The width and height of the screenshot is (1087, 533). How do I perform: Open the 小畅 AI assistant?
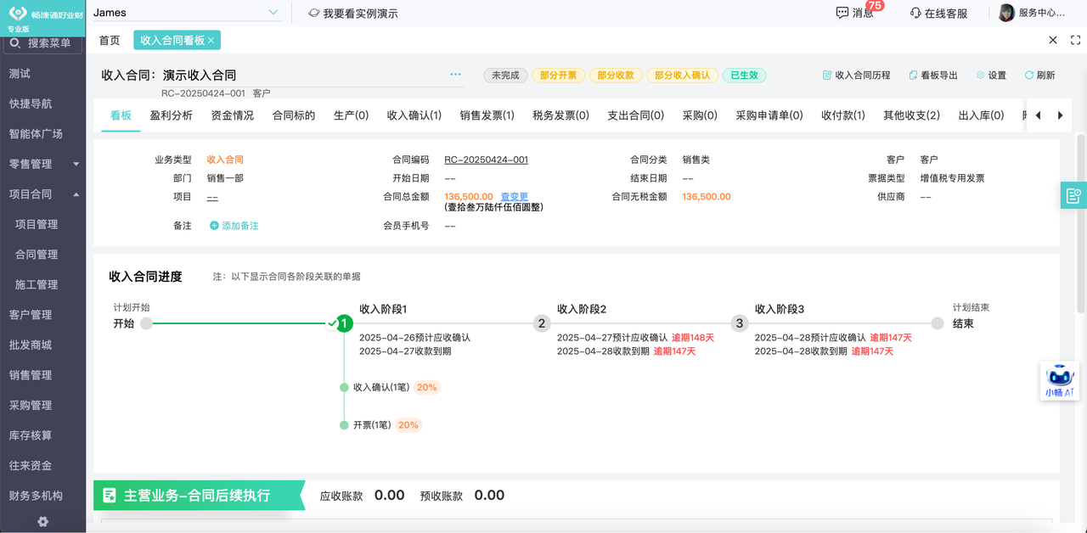point(1060,381)
